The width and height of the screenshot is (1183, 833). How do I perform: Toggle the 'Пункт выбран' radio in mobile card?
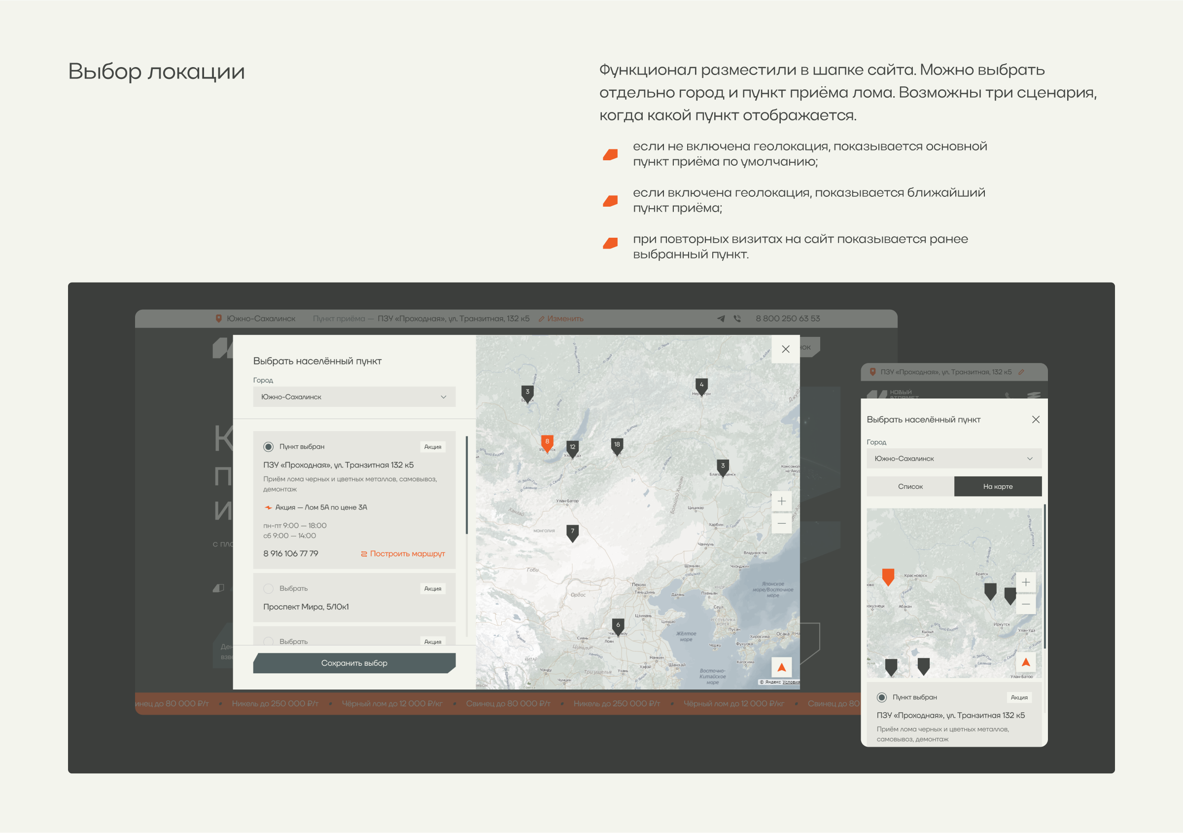pos(882,697)
